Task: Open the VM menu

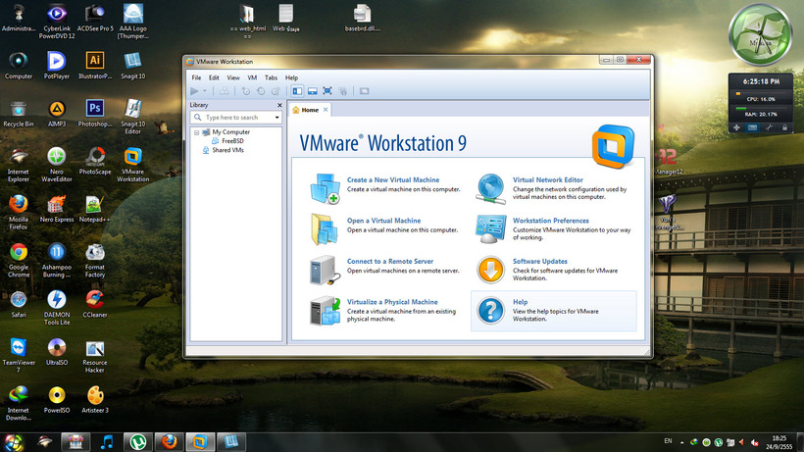Action: [252, 77]
